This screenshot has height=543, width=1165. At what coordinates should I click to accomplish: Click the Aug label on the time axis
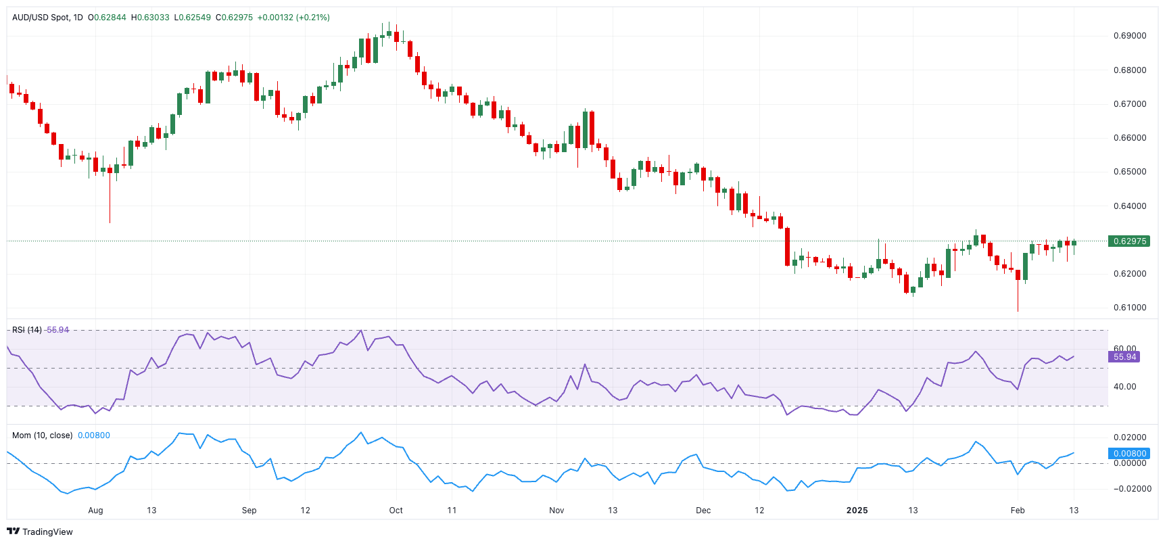point(95,511)
